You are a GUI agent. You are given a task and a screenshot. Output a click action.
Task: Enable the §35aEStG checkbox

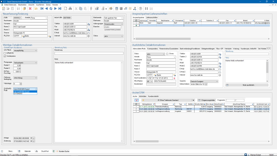[x=5, y=53]
